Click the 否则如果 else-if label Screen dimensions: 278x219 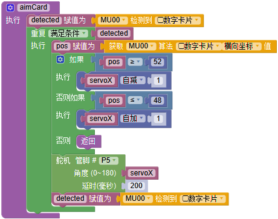point(70,97)
